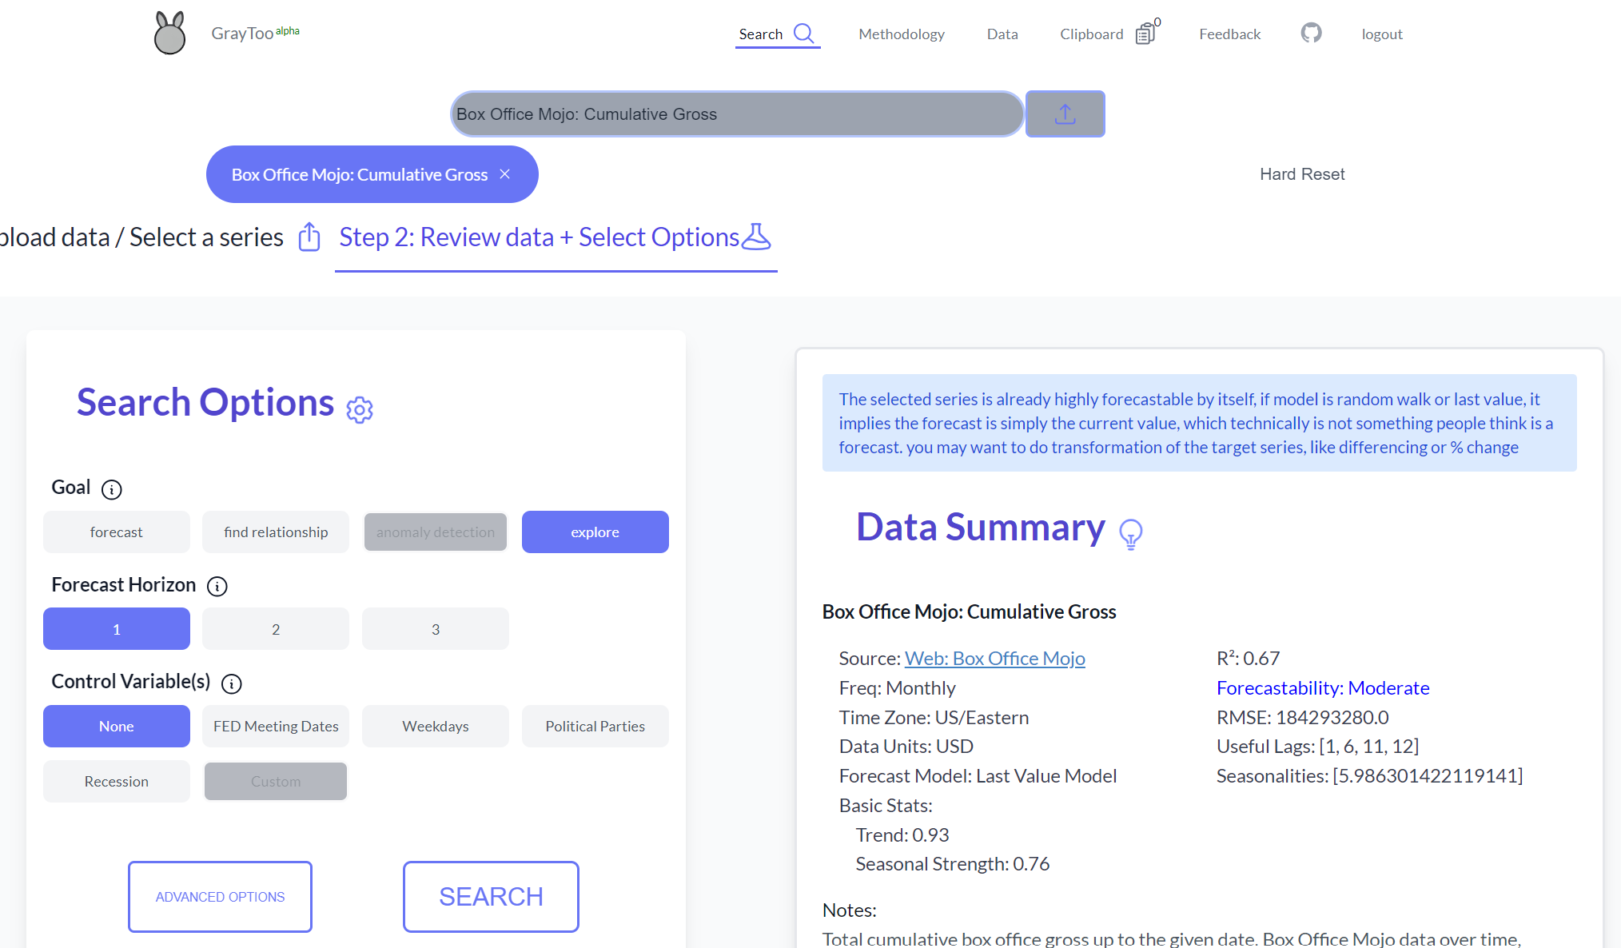The height and width of the screenshot is (948, 1621).
Task: Click the 'Time Zone: US/Eastern' text
Action: coord(934,718)
